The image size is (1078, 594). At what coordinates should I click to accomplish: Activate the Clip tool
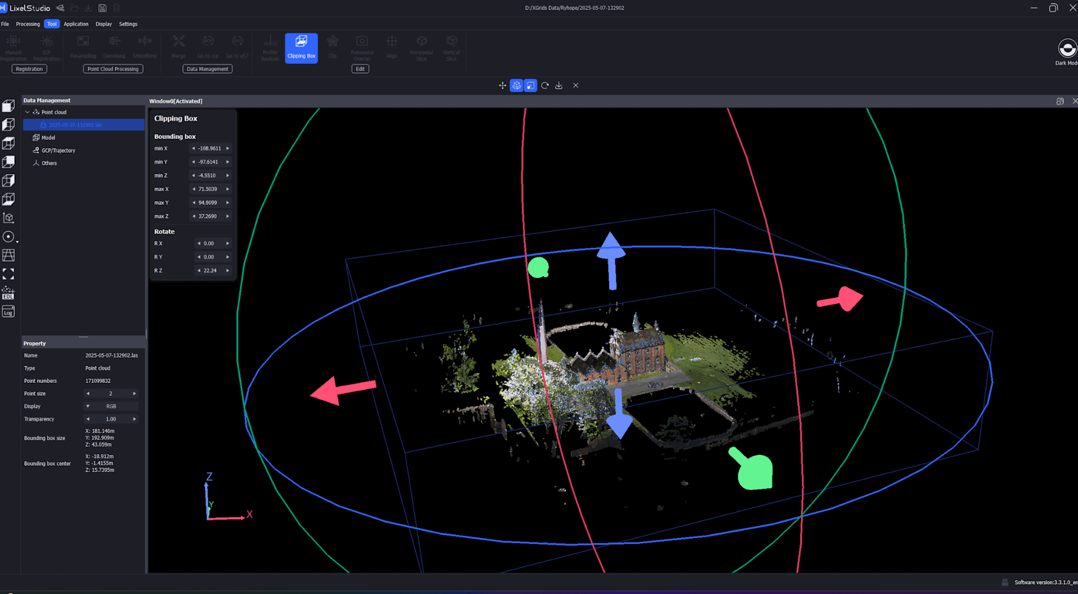click(333, 48)
